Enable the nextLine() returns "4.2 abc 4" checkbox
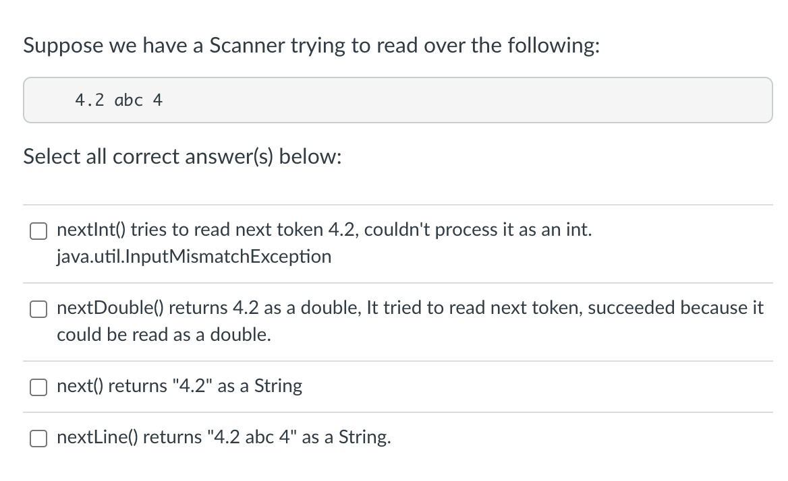The width and height of the screenshot is (788, 481). [x=38, y=439]
